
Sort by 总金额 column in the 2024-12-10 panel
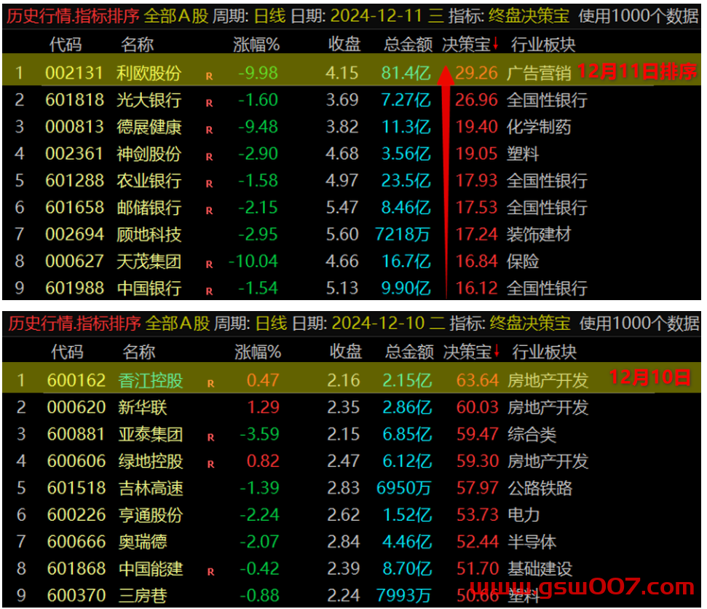(409, 351)
